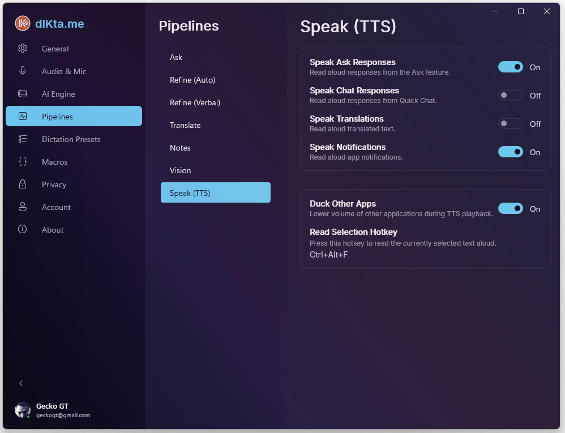565x433 pixels.
Task: Click the Account person icon
Action: [23, 207]
